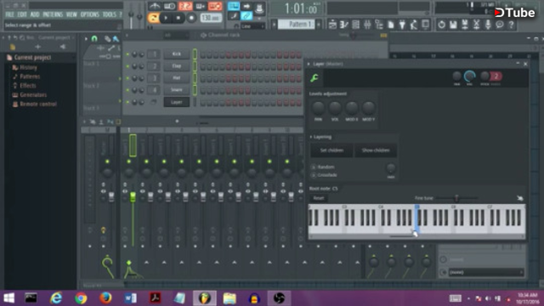Screen dimensions: 544x306
Task: Open Chrome from the Windows taskbar
Action: (x=81, y=298)
